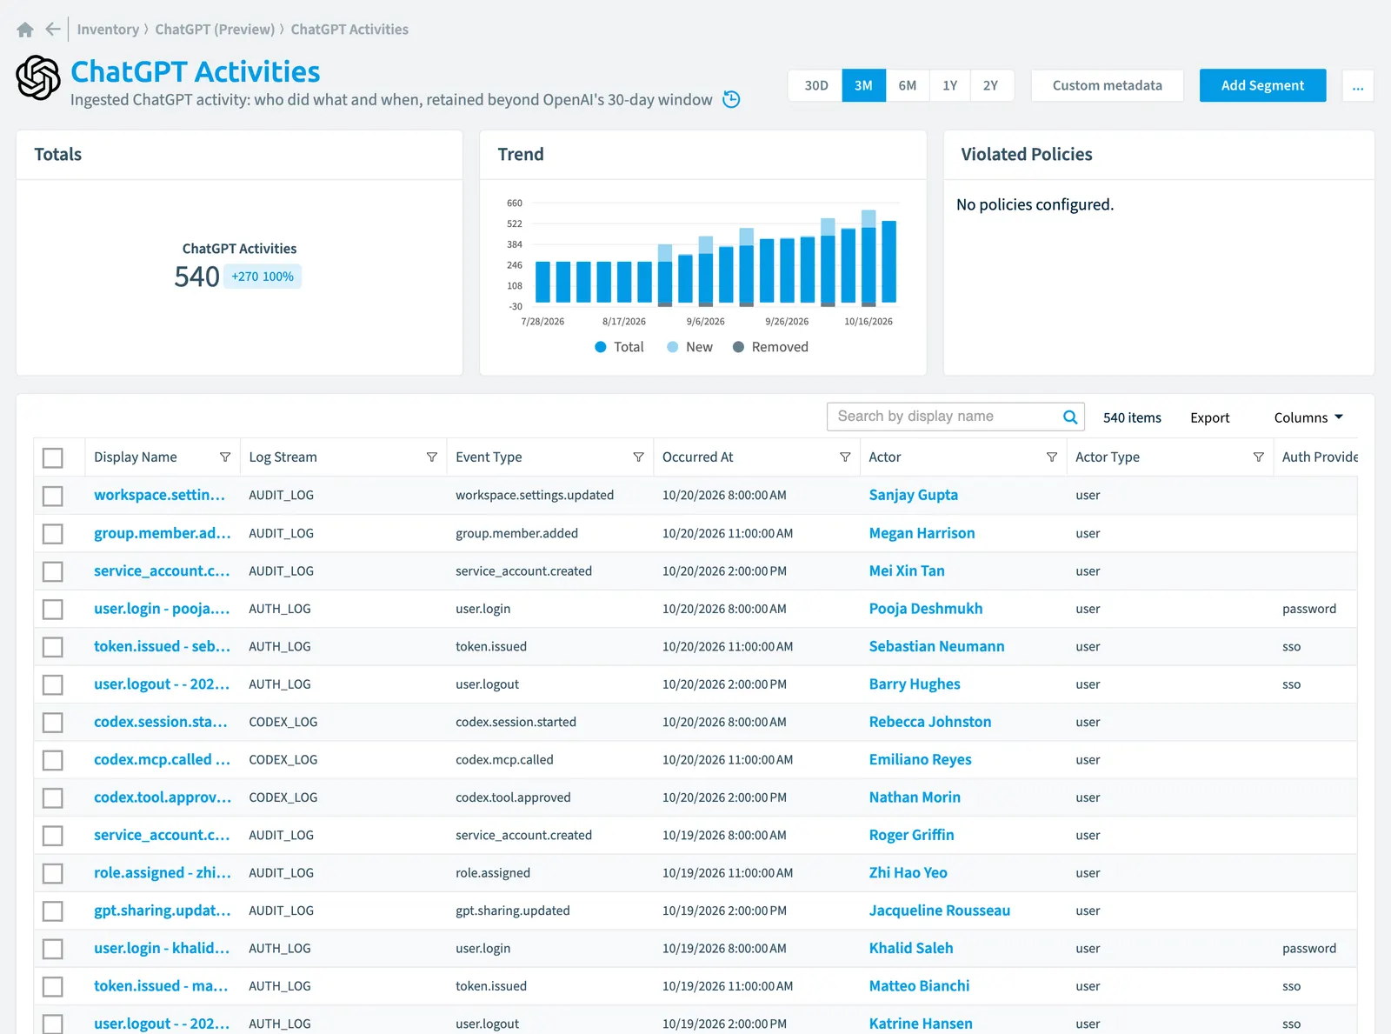Screen dimensions: 1391x1034
Task: Open ChatGPT (Preview) breadcrumb link
Action: tap(215, 30)
